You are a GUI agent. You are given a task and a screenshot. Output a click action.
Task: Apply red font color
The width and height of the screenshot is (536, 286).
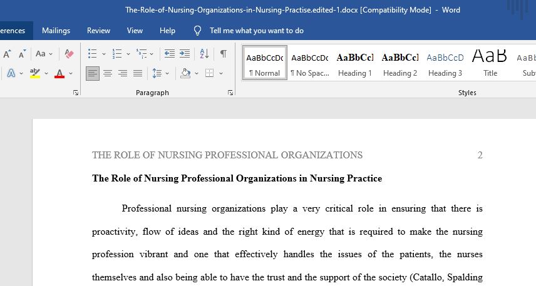[x=59, y=73]
